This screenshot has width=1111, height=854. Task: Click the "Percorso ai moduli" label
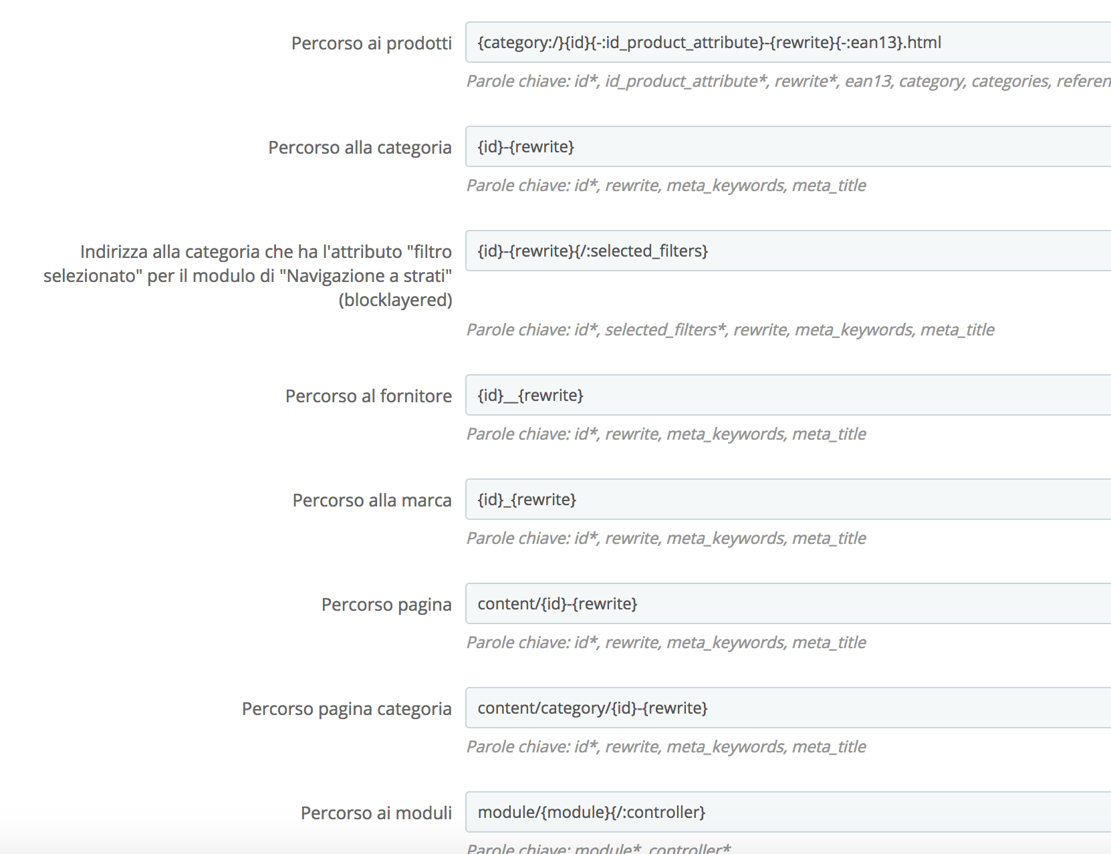[376, 813]
